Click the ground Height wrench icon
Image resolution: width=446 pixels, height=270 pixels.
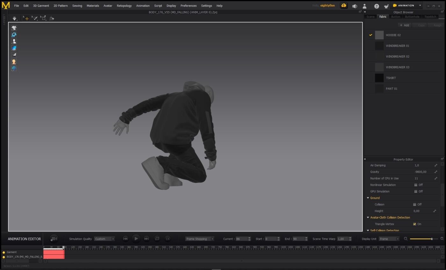[x=435, y=211]
